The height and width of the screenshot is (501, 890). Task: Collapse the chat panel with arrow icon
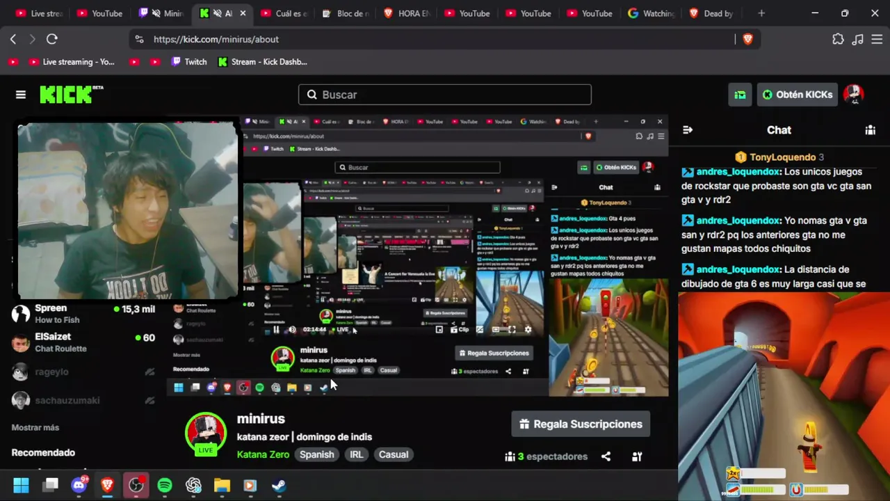(x=688, y=130)
